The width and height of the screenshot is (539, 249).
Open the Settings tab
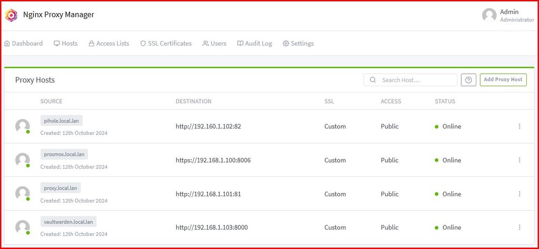(298, 43)
